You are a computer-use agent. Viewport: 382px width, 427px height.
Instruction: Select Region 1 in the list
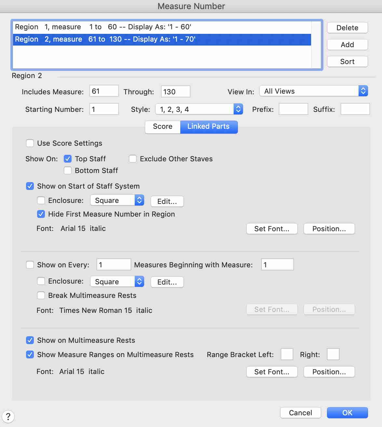coord(103,27)
